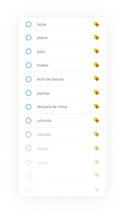Open the espejo list entry

(x=62, y=148)
